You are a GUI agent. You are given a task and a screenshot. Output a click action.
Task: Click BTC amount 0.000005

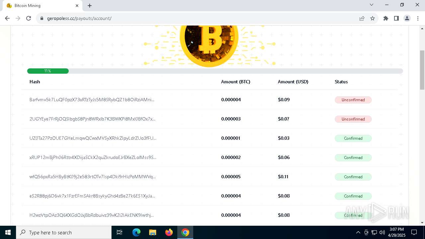231,177
